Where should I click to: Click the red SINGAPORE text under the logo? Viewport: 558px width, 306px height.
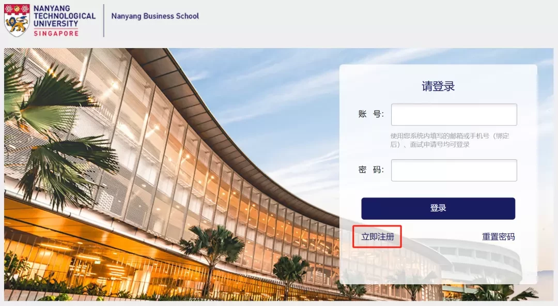coord(56,33)
